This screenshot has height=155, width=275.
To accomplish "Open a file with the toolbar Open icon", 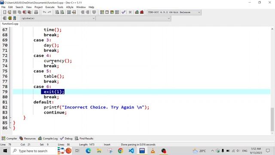I will click(x=9, y=12).
